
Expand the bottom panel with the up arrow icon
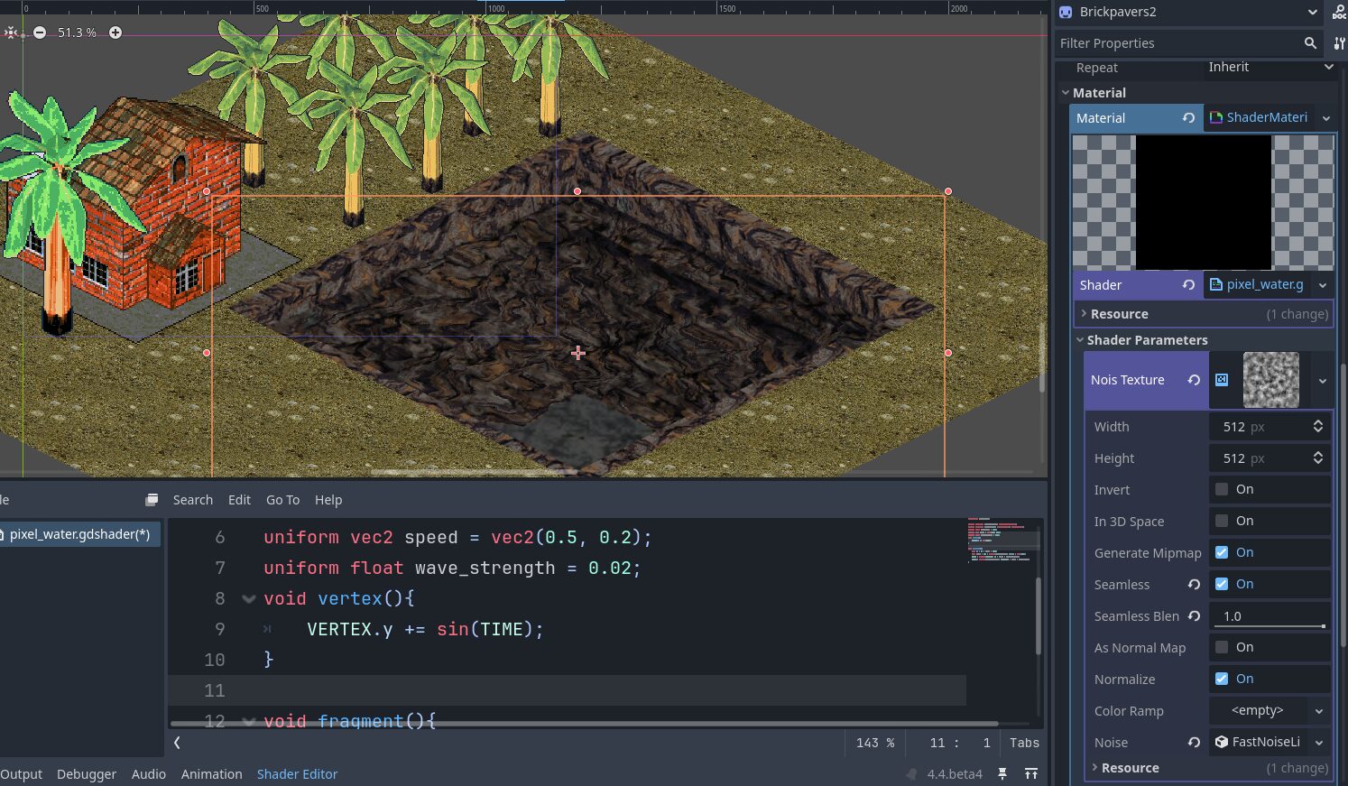tap(1031, 774)
